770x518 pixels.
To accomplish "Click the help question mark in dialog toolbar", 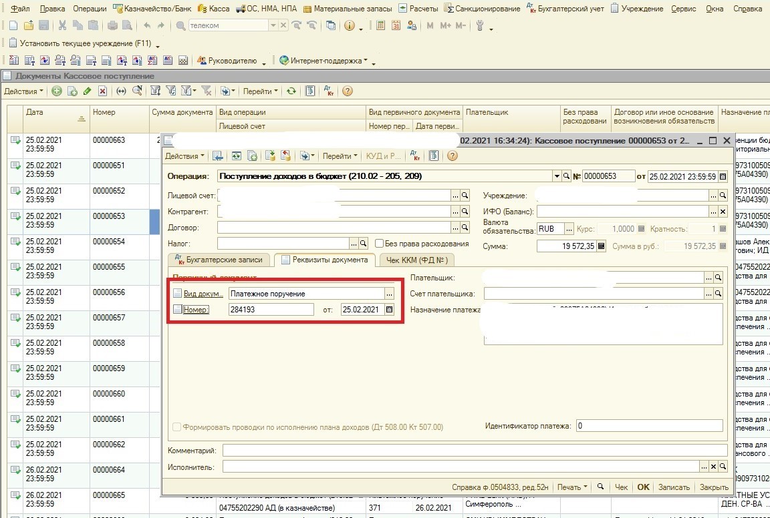I will click(x=453, y=156).
